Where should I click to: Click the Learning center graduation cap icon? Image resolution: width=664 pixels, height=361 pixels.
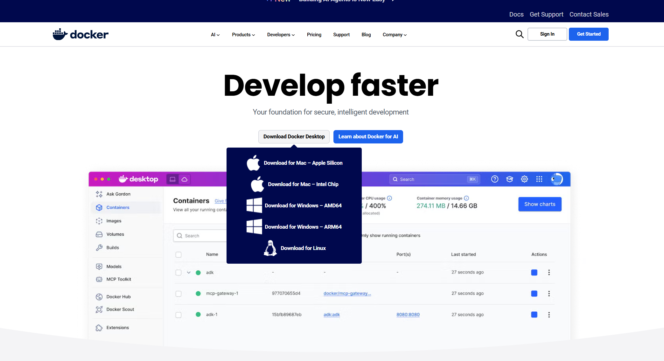pos(509,179)
